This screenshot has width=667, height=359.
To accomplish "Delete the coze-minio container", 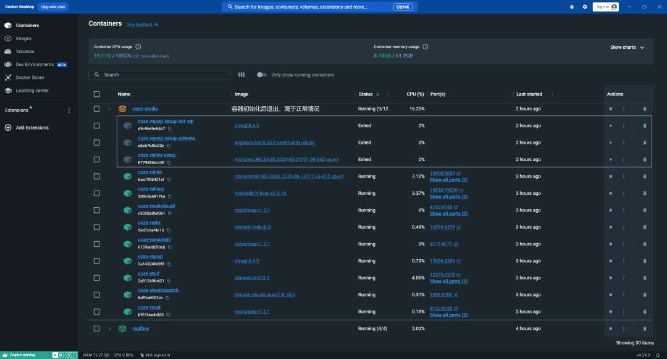I will [644, 176].
